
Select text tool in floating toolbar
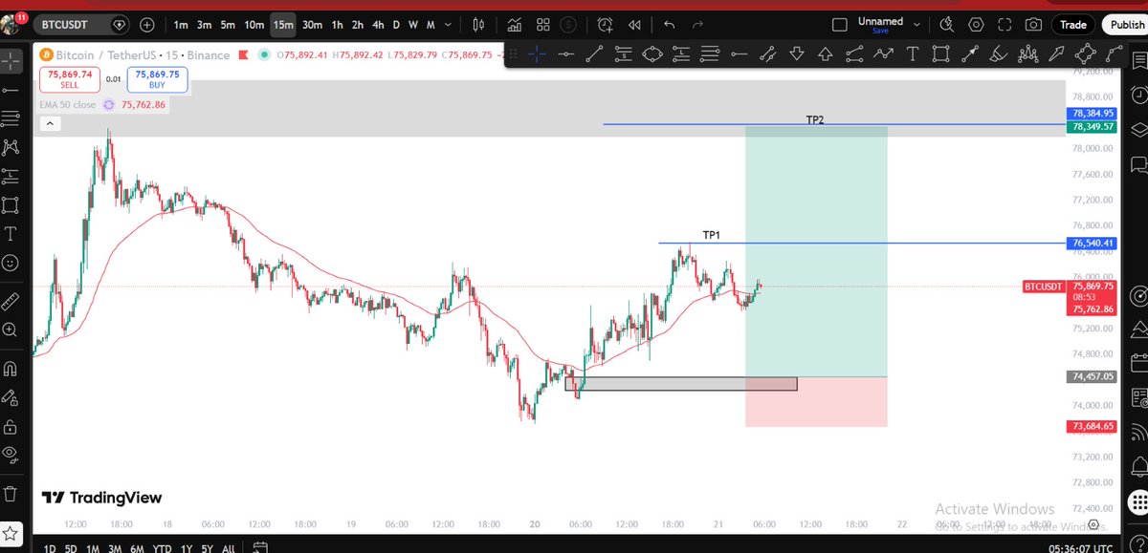(913, 54)
